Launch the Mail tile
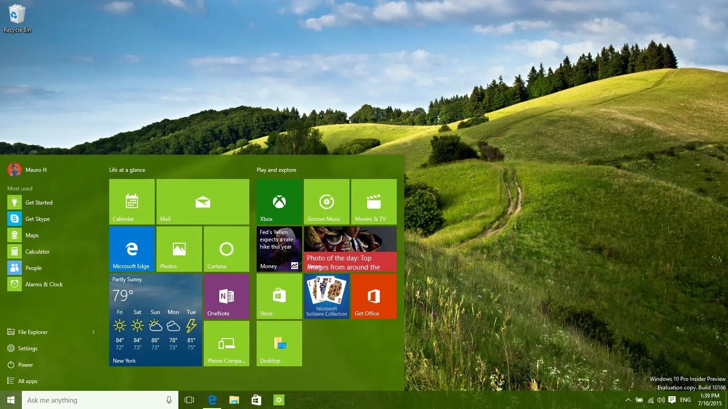The height and width of the screenshot is (409, 728). tap(203, 202)
